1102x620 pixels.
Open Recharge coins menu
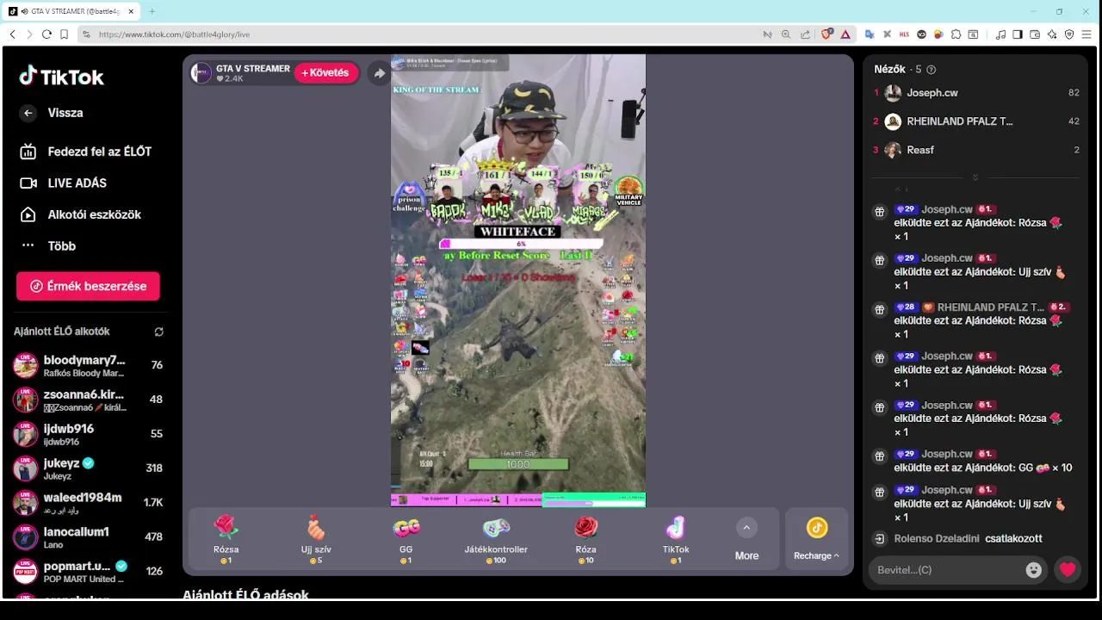pyautogui.click(x=816, y=539)
